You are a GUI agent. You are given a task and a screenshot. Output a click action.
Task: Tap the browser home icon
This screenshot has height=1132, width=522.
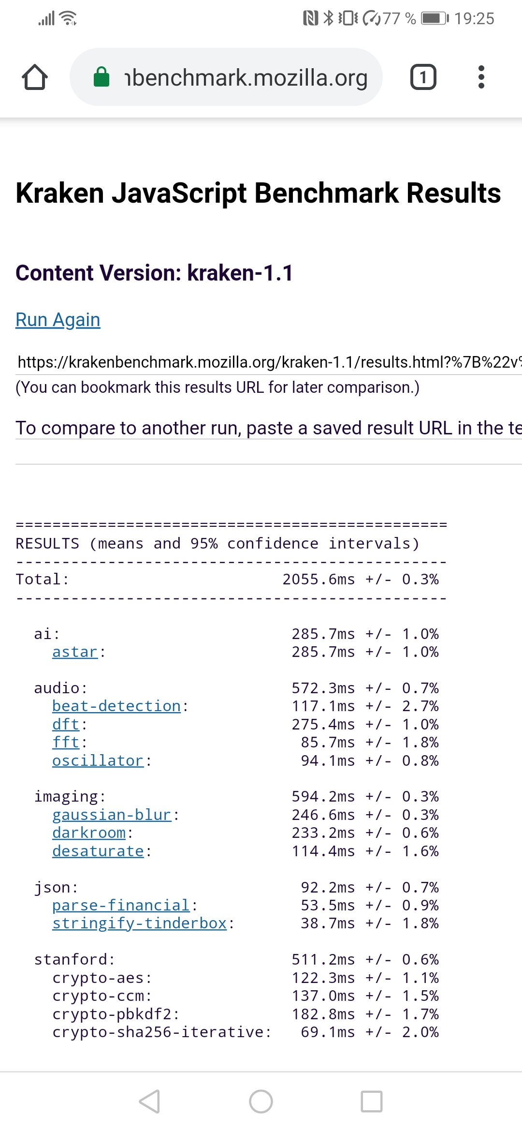coord(35,77)
